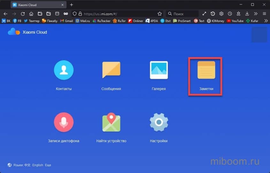Screen dimensions: 270x173
Task: Open the Настройки gear icon
Action: pos(159,122)
